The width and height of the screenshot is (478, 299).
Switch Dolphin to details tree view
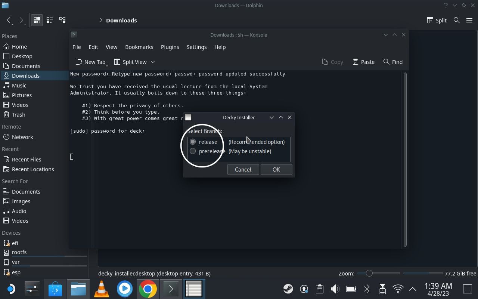point(62,20)
